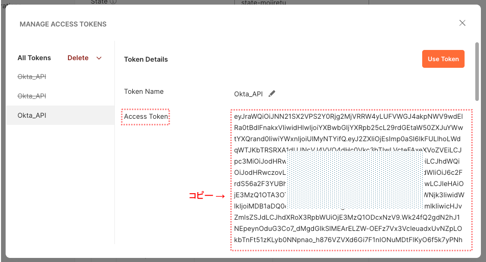Click the pencil icon to rename token

[x=272, y=94]
